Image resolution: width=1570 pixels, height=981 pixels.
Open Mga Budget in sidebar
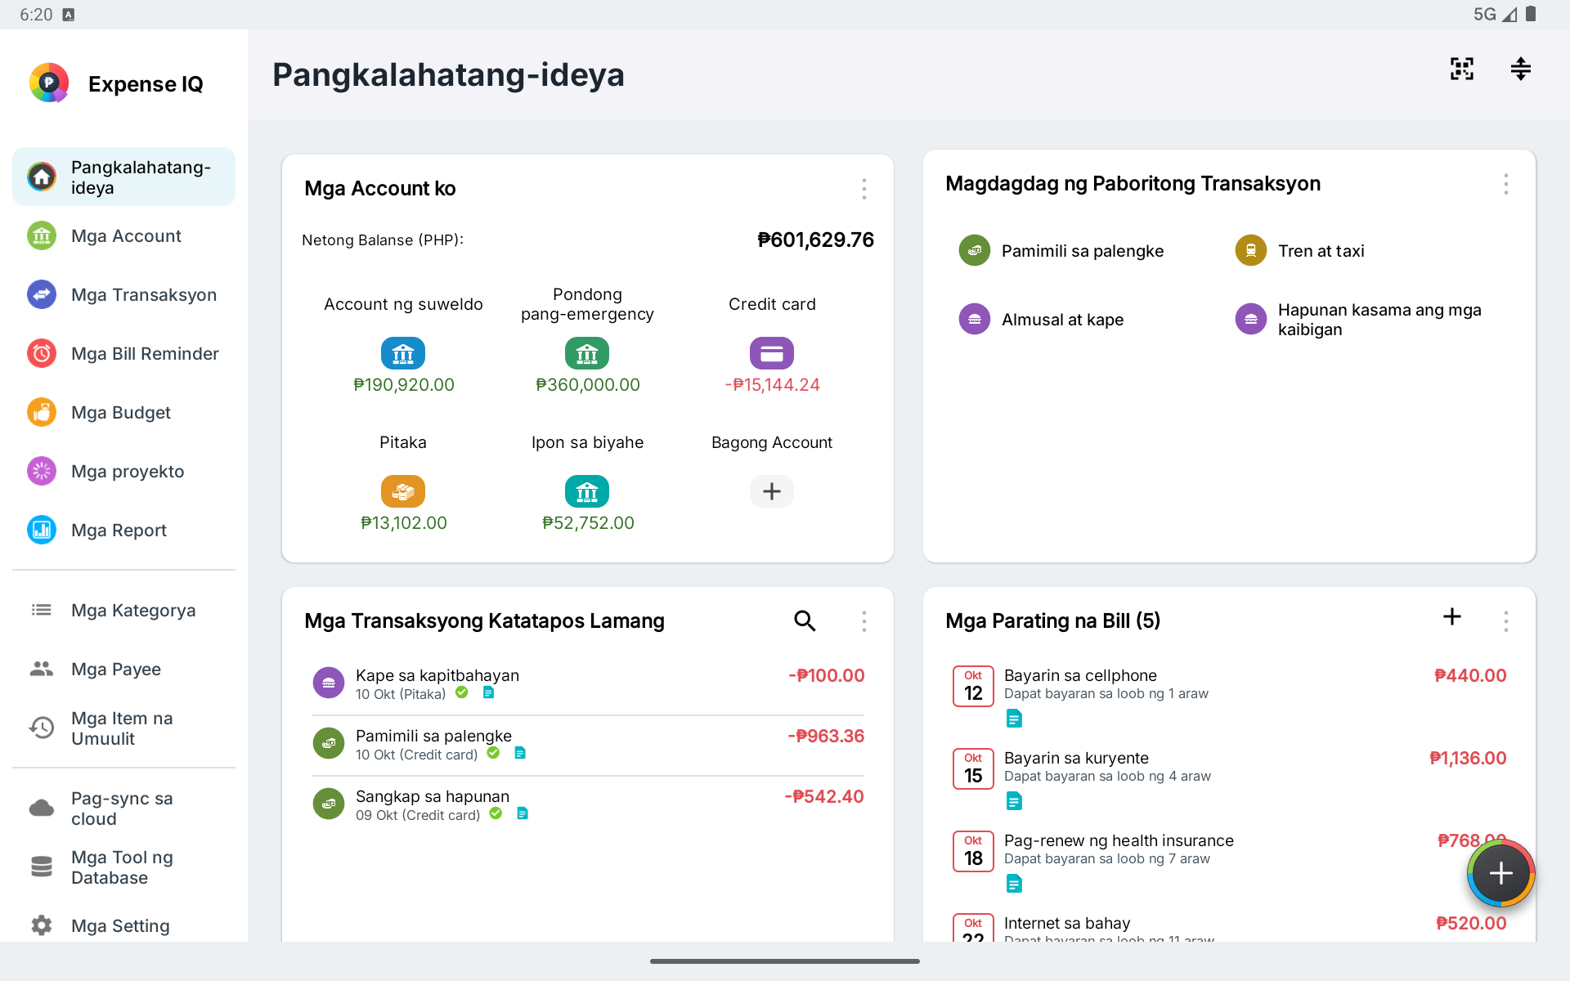click(123, 412)
